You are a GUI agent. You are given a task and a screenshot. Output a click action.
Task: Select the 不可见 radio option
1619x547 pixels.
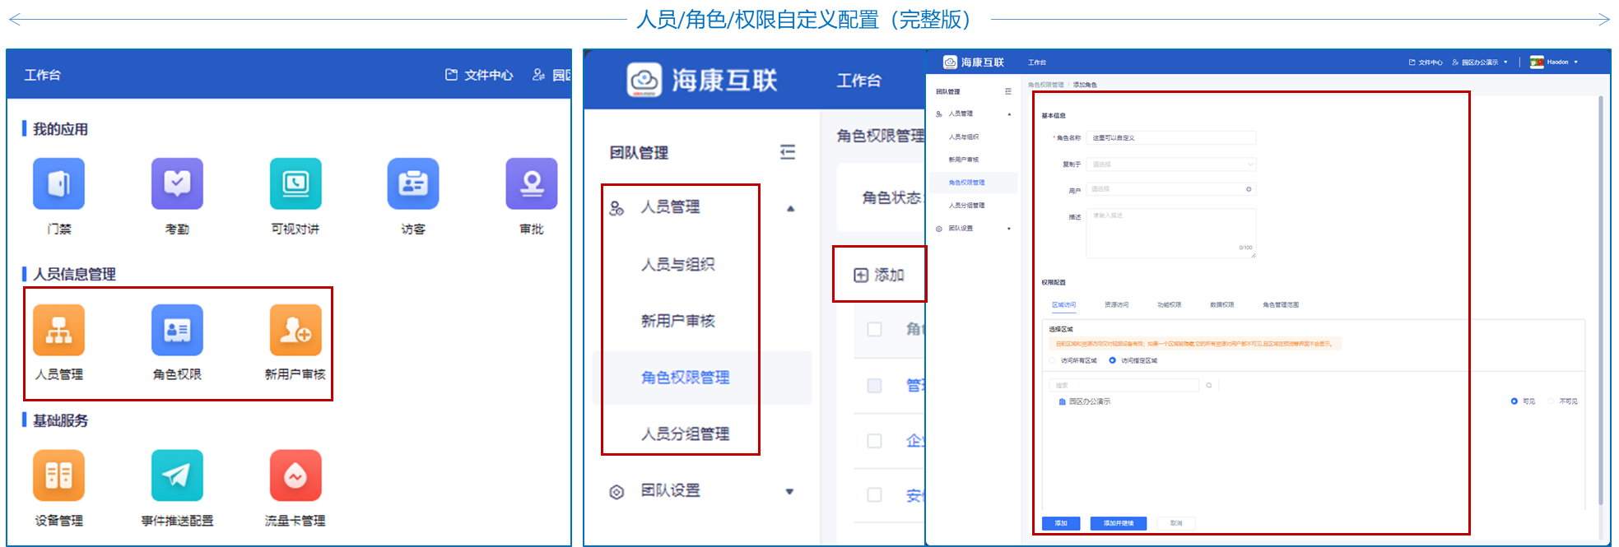(x=1552, y=401)
